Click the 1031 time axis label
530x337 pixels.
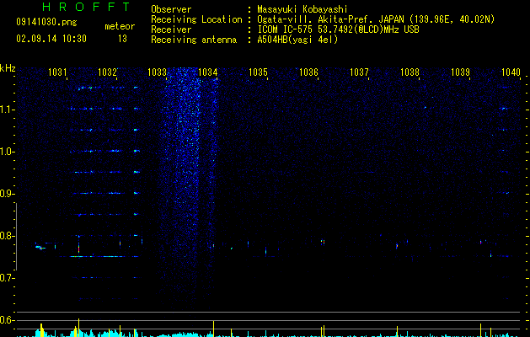tap(57, 72)
